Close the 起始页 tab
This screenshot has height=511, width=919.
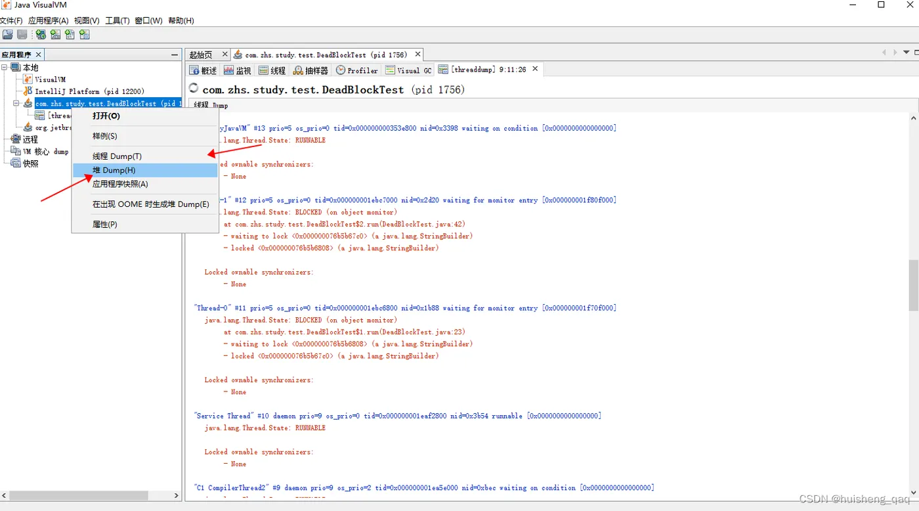224,55
